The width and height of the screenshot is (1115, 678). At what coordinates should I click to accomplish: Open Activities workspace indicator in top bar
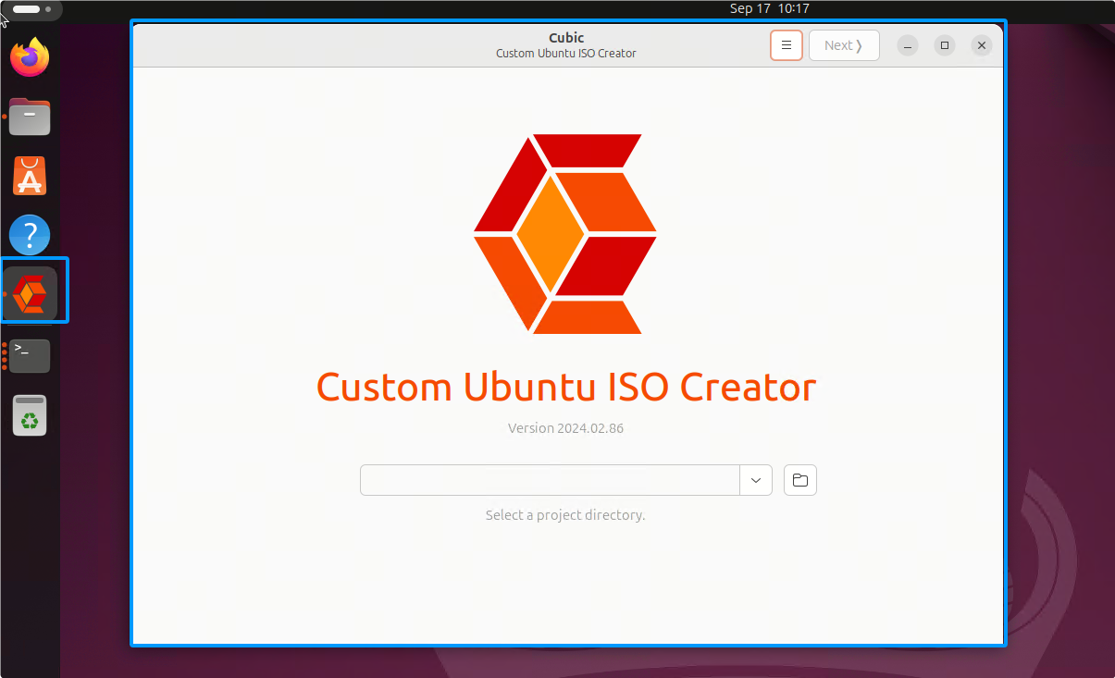[31, 9]
